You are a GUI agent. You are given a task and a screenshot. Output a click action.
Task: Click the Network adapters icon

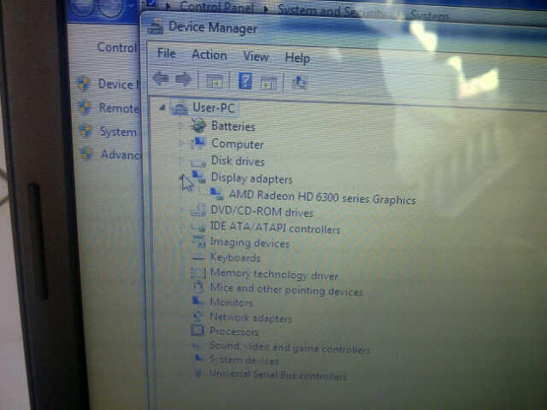click(x=198, y=316)
